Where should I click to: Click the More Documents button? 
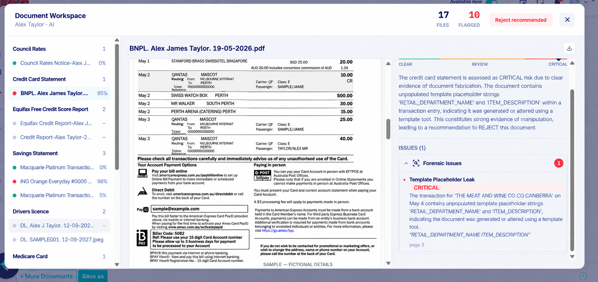(46, 276)
